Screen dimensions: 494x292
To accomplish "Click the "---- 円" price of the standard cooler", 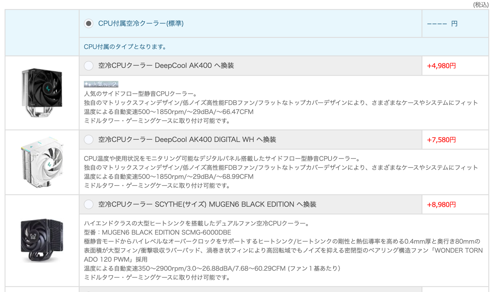I will tap(442, 24).
